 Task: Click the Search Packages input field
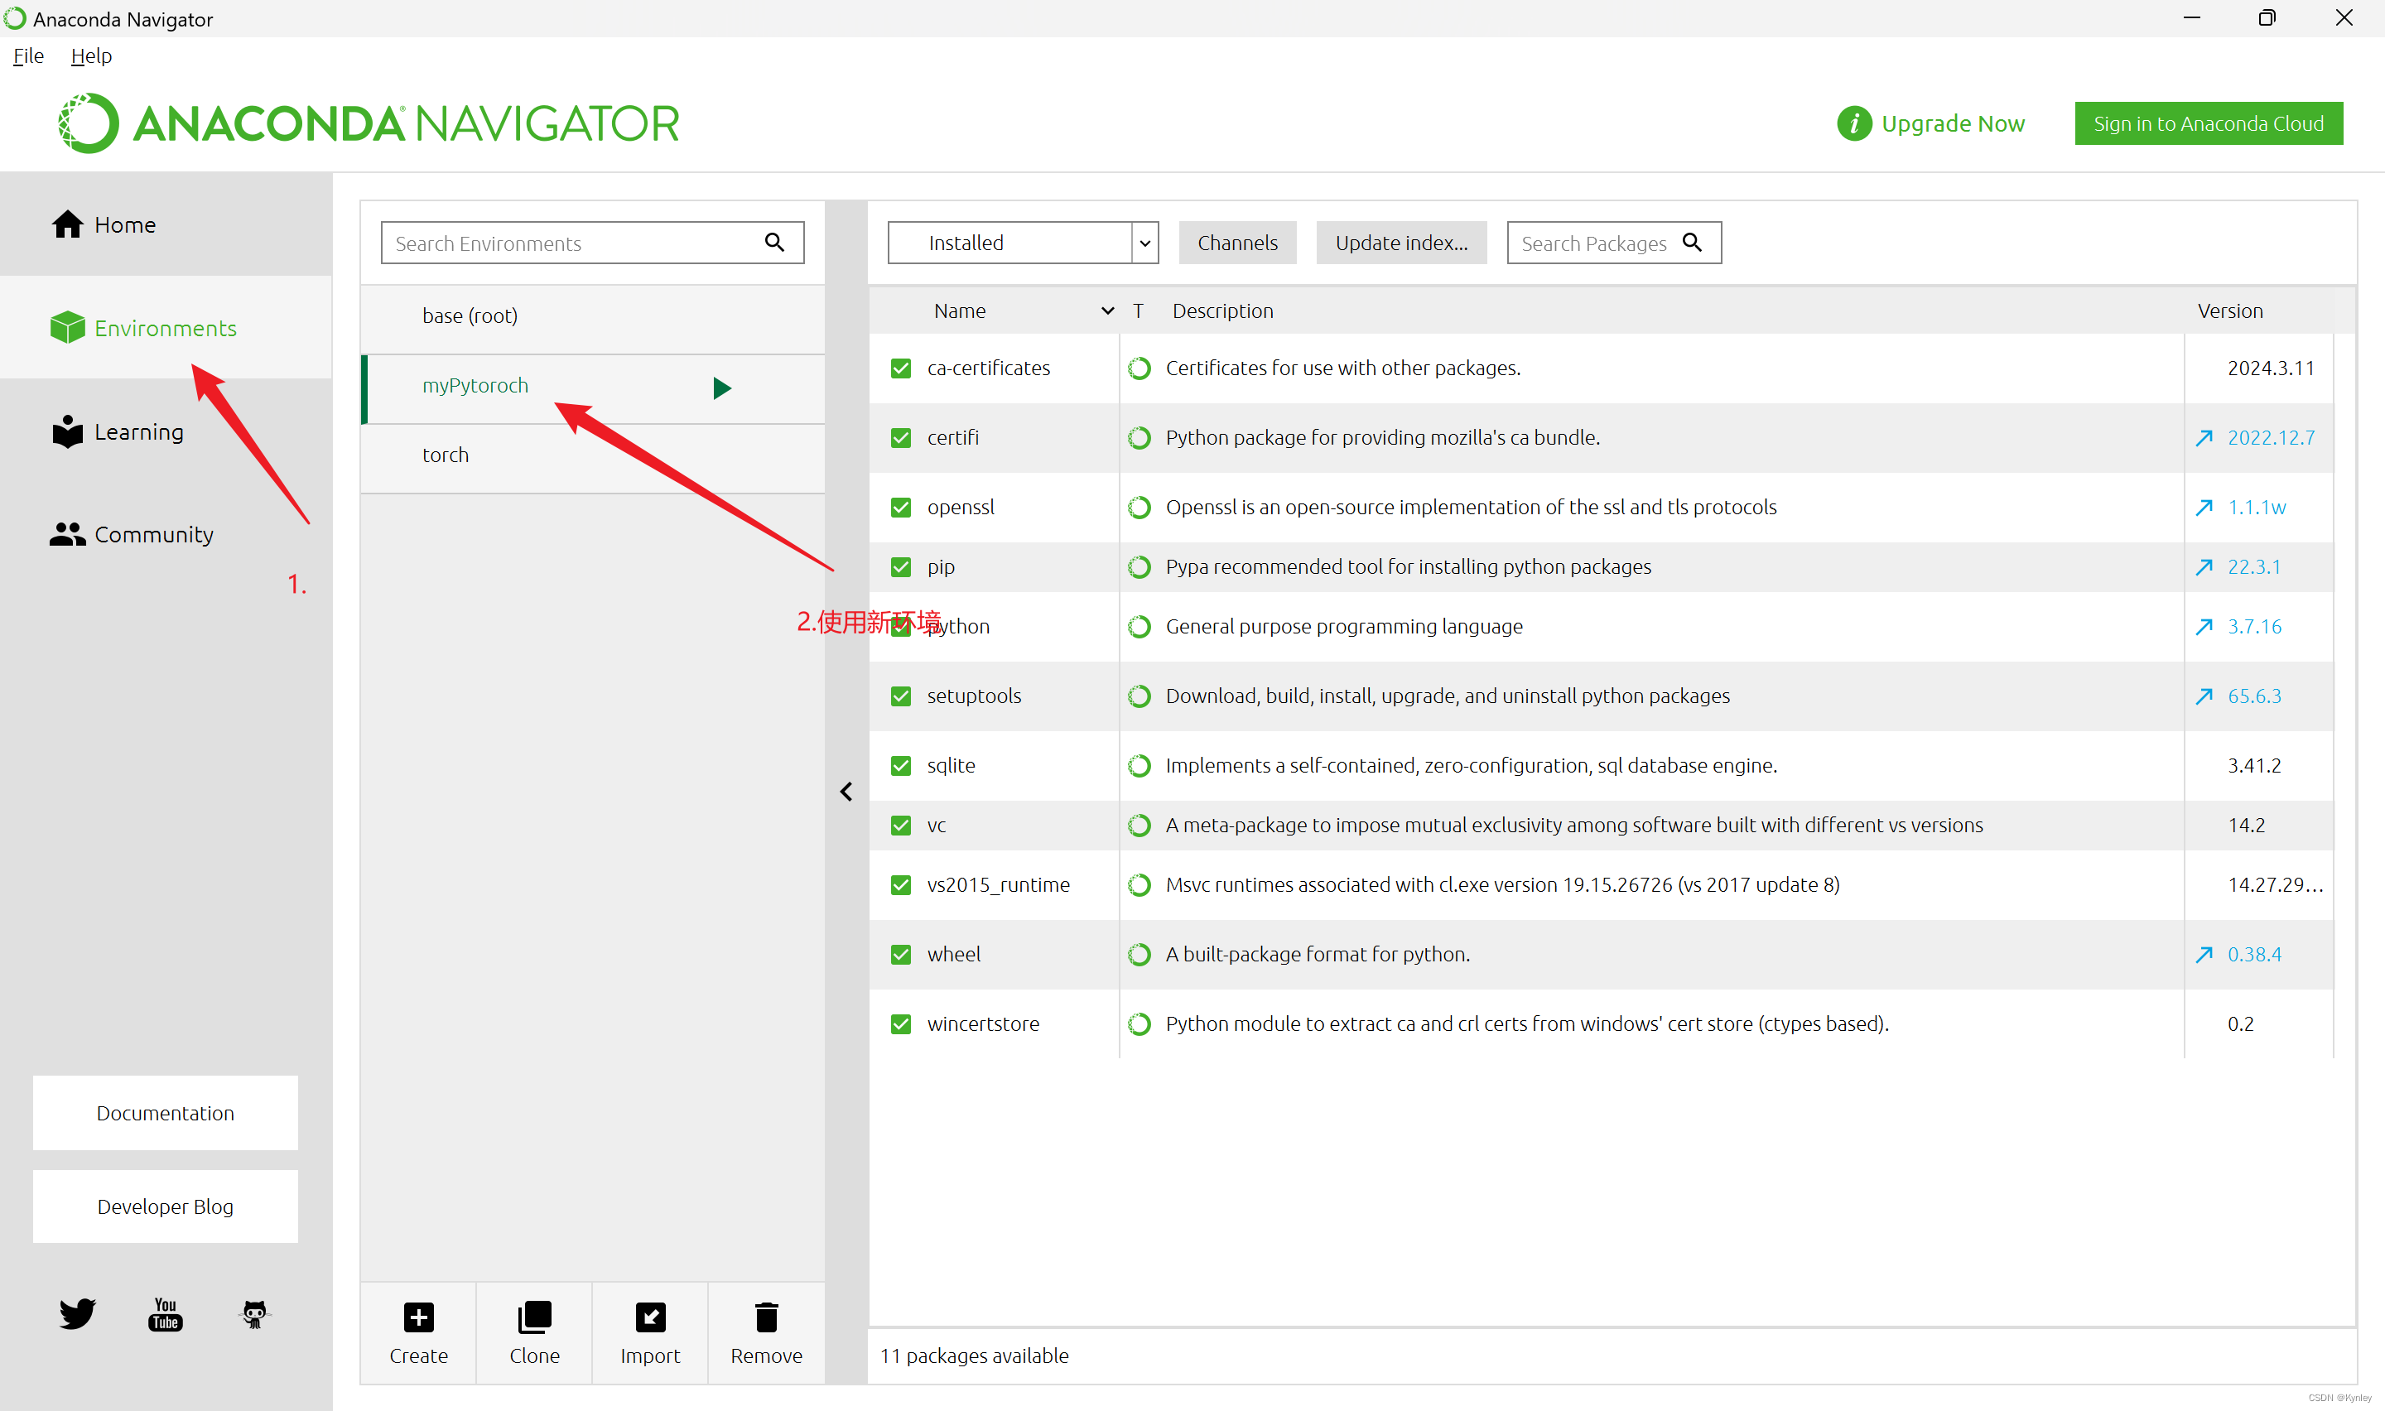tap(1593, 243)
